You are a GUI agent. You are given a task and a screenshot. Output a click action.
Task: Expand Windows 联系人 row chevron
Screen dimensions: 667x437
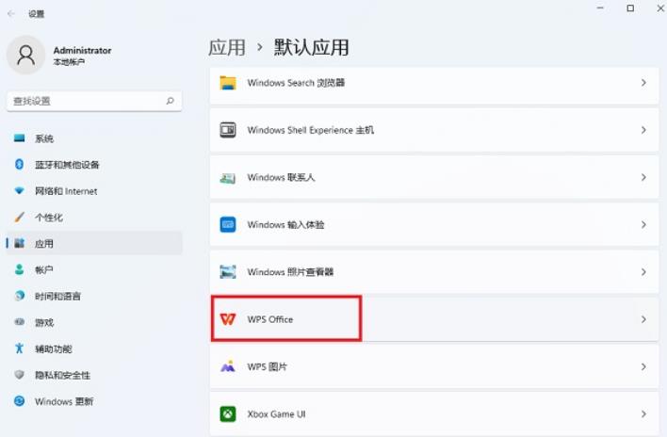(643, 177)
